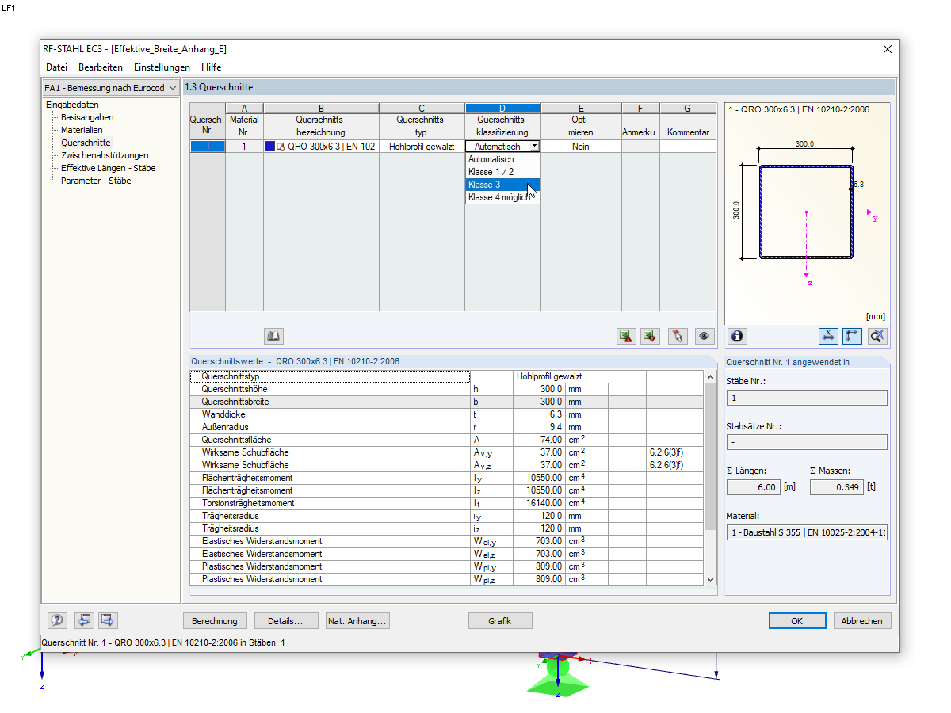Select Klasse 1 / 2 option

pyautogui.click(x=502, y=172)
